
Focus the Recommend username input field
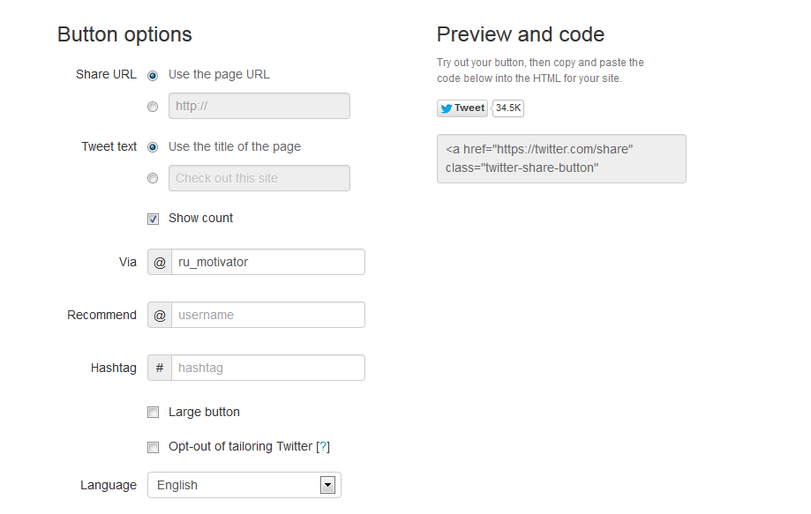point(268,315)
